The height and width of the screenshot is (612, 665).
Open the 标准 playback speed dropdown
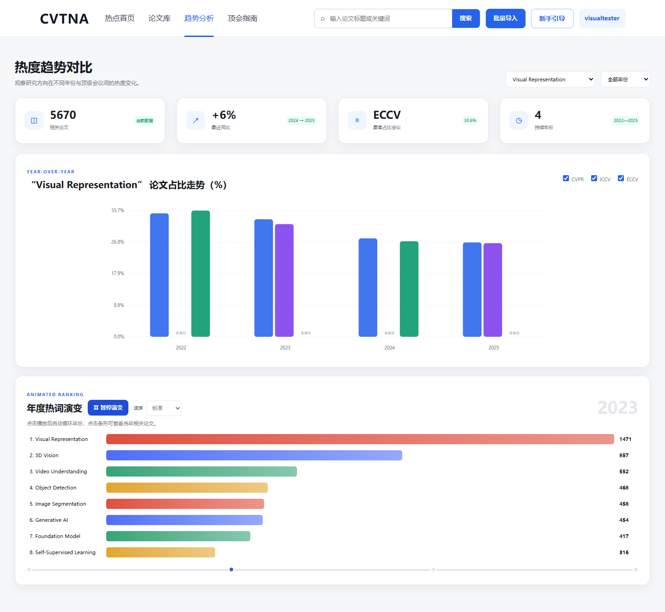click(164, 408)
